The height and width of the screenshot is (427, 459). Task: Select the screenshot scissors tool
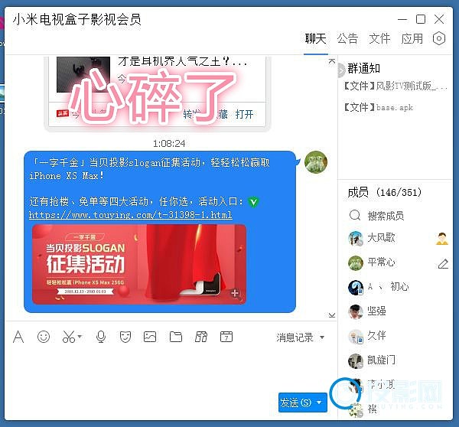[x=69, y=337]
